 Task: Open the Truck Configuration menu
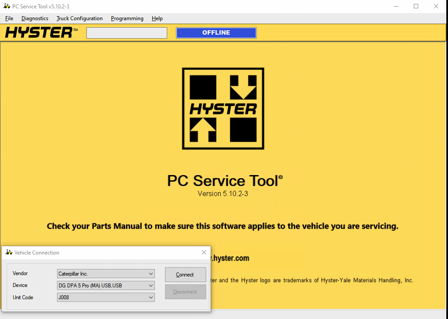tap(79, 18)
